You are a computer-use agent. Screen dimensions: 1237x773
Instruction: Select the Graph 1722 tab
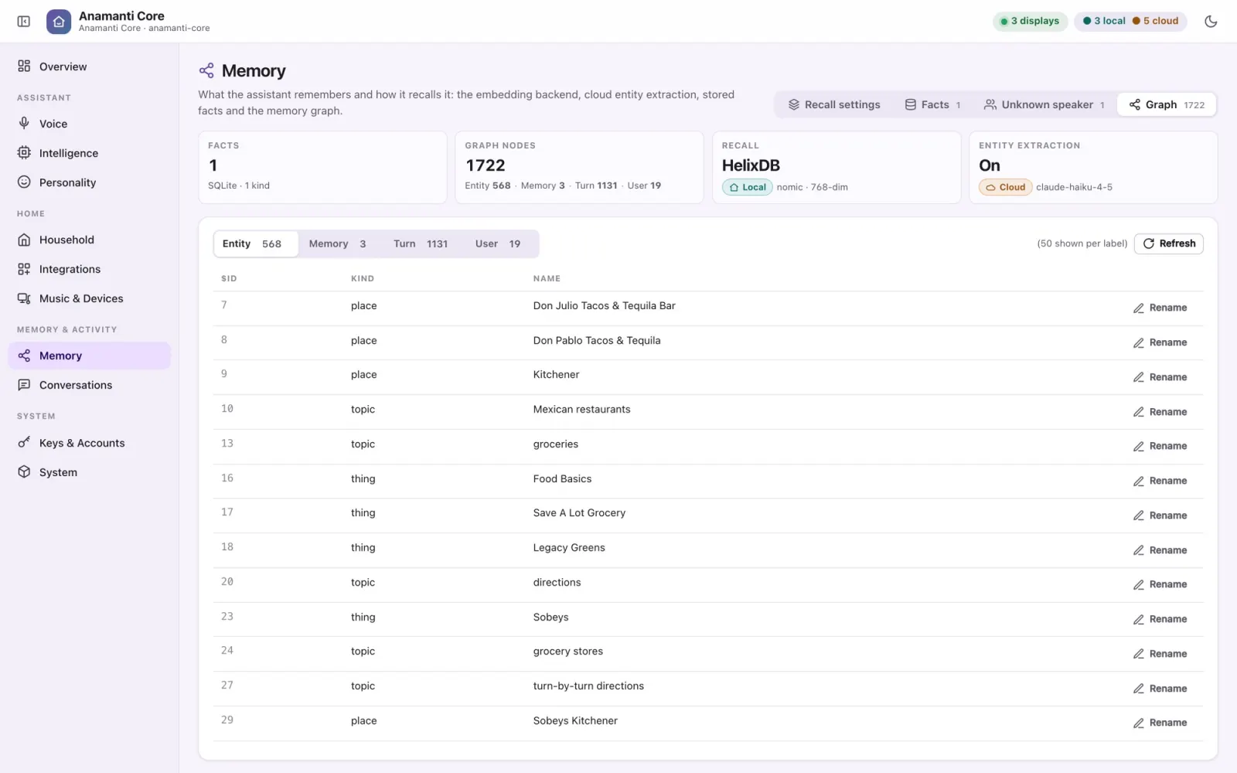pyautogui.click(x=1167, y=104)
